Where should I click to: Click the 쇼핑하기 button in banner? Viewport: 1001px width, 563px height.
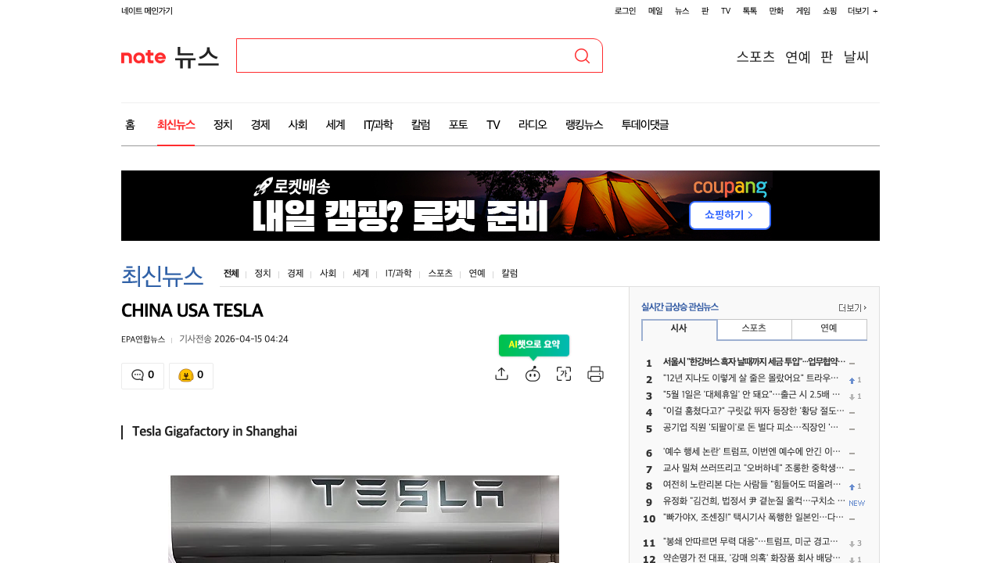pos(730,215)
